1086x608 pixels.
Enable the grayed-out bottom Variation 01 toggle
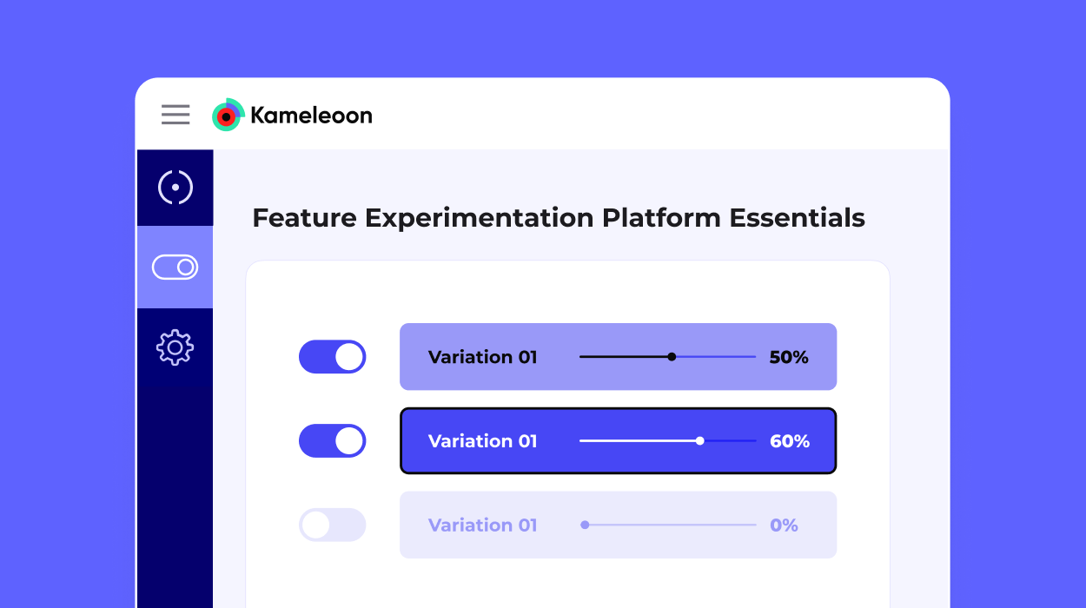(x=332, y=525)
